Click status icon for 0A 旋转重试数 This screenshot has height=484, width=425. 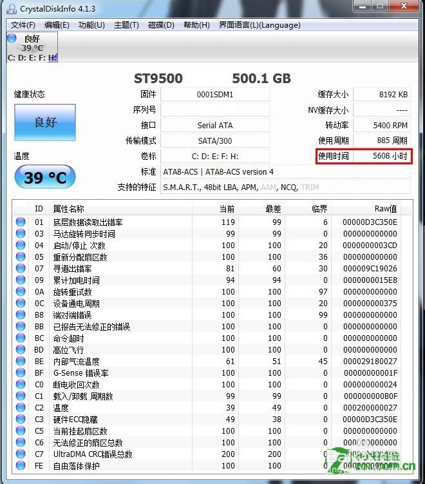(21, 291)
